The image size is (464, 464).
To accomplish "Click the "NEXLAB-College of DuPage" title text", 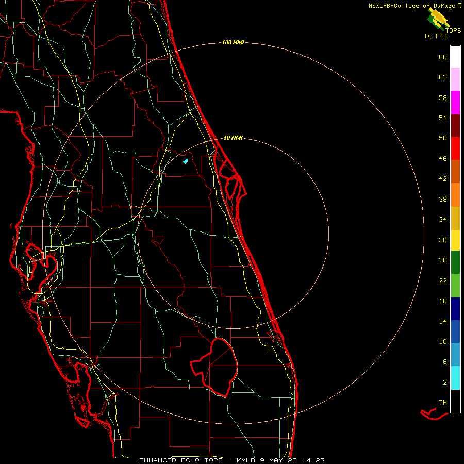I will (x=411, y=6).
